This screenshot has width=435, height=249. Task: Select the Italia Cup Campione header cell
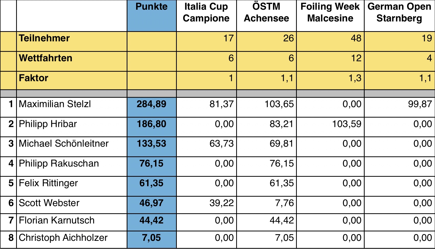(206, 16)
